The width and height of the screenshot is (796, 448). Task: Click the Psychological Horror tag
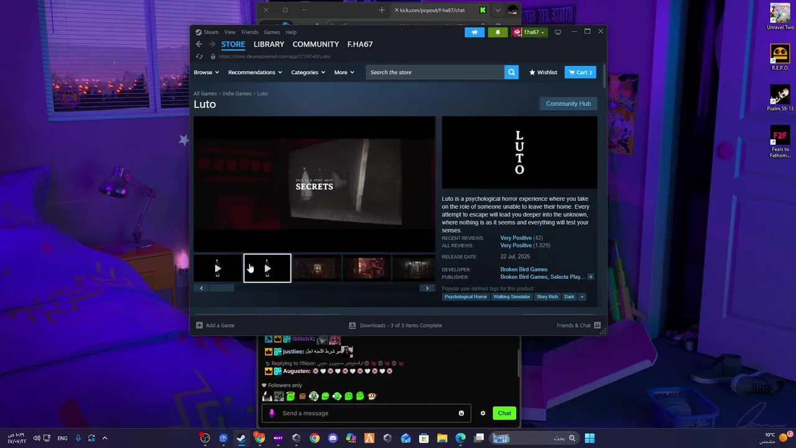click(x=466, y=297)
